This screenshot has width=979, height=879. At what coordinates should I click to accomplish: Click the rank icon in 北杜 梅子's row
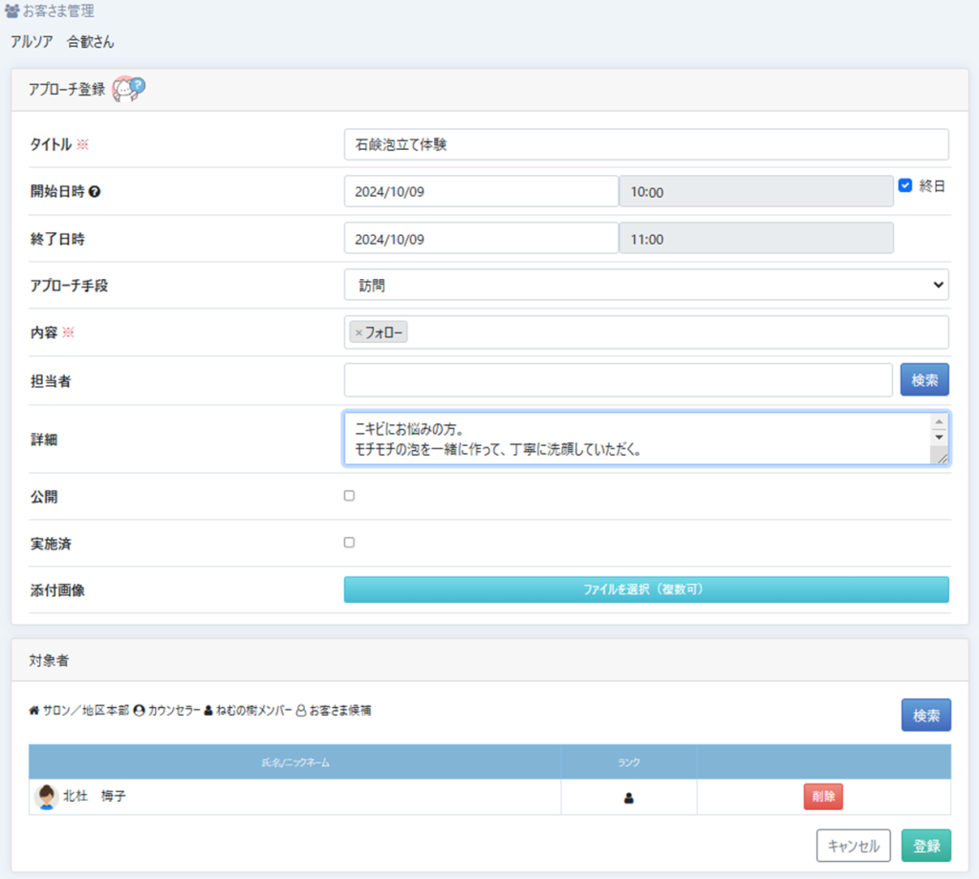[629, 798]
